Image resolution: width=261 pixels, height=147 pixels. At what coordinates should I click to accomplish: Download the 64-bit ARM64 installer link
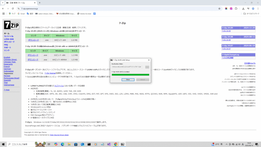click(33, 60)
